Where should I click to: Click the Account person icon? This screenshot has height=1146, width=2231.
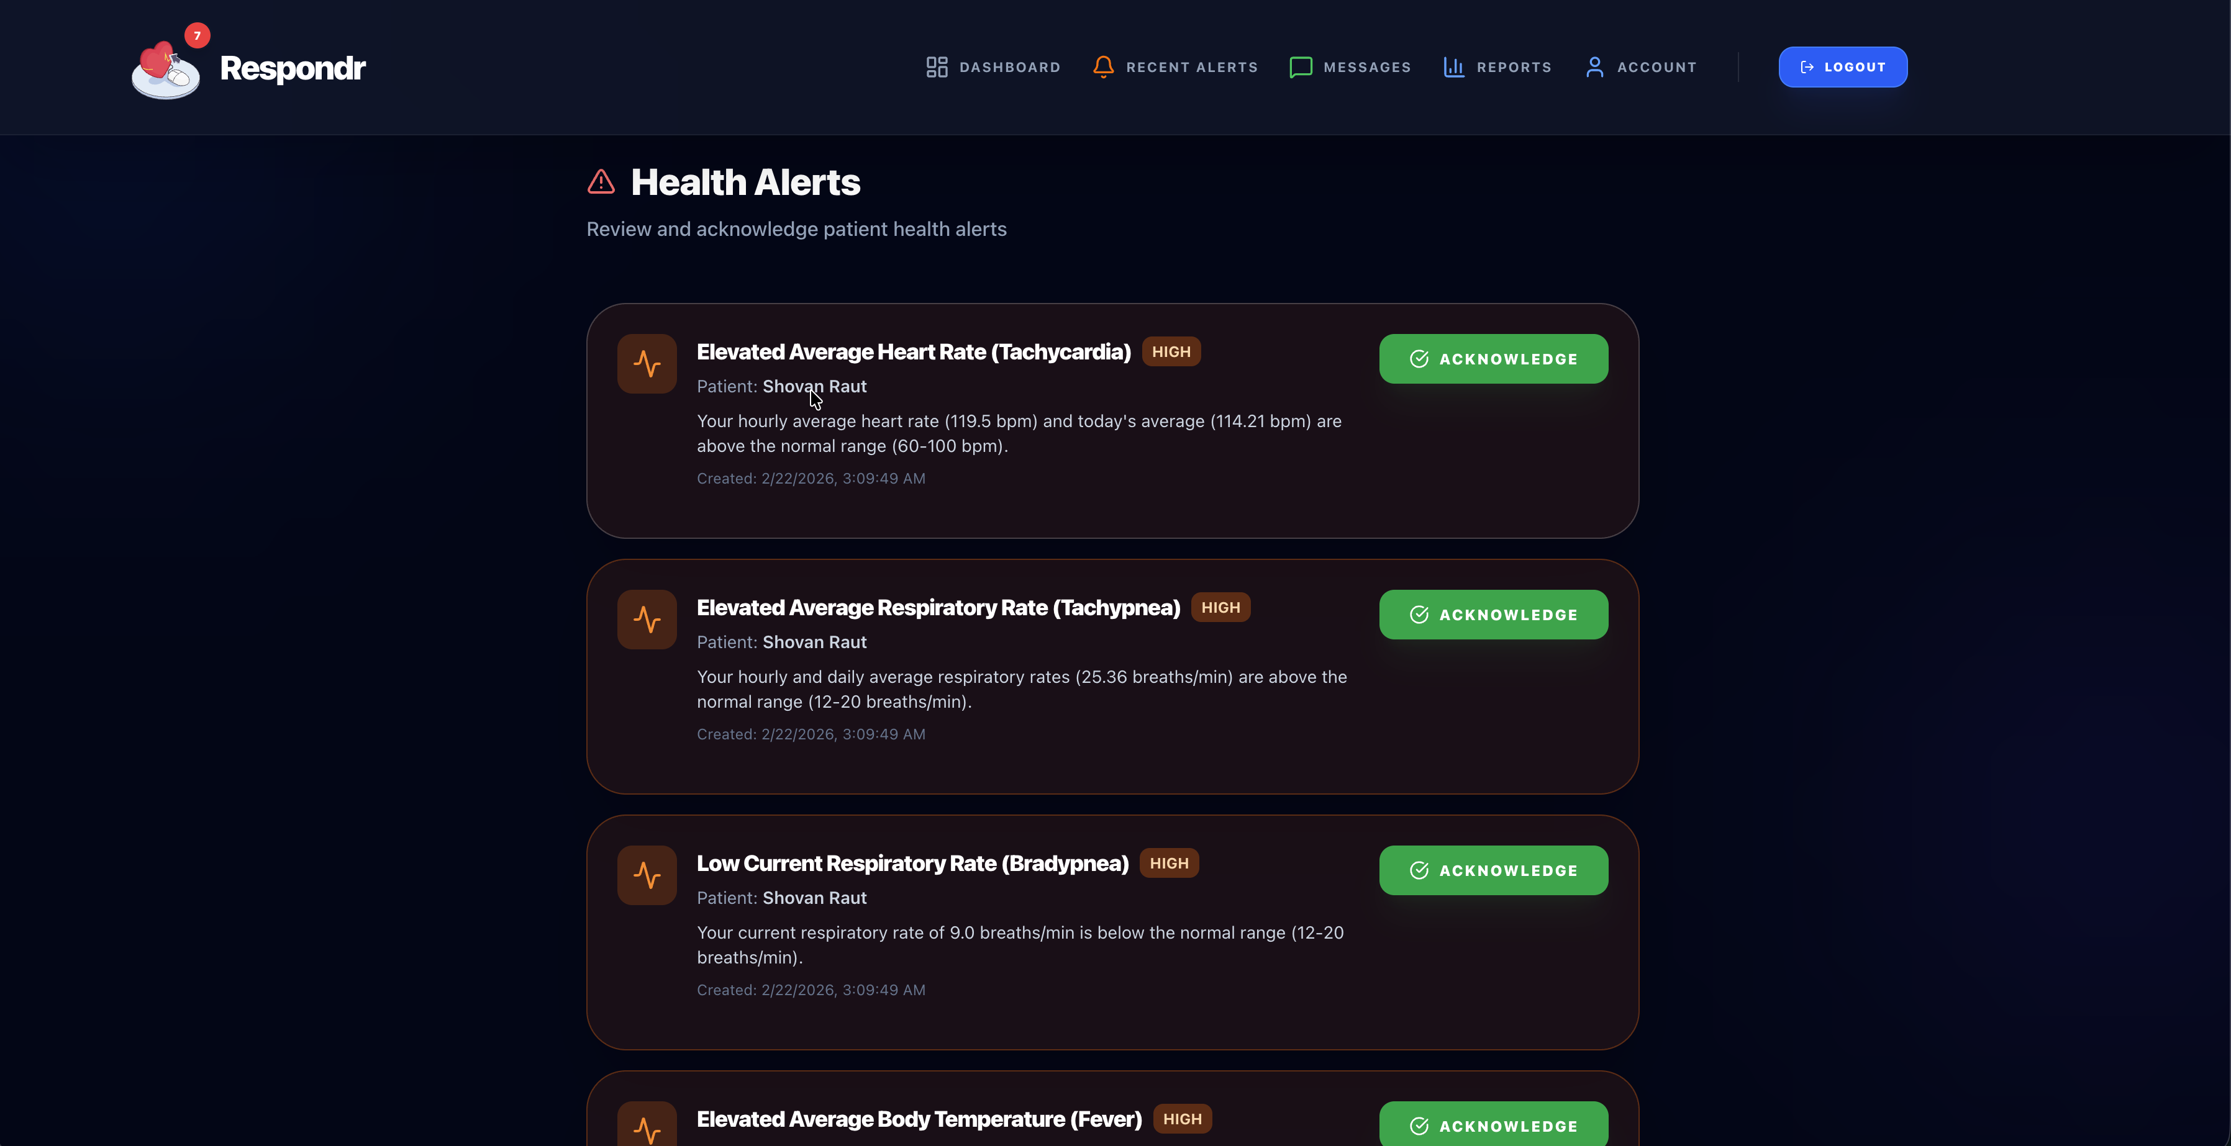1594,68
